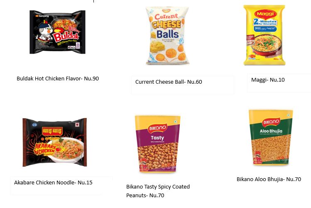Click the Bikano logo on the Aloo Bhujia packet

click(270, 123)
